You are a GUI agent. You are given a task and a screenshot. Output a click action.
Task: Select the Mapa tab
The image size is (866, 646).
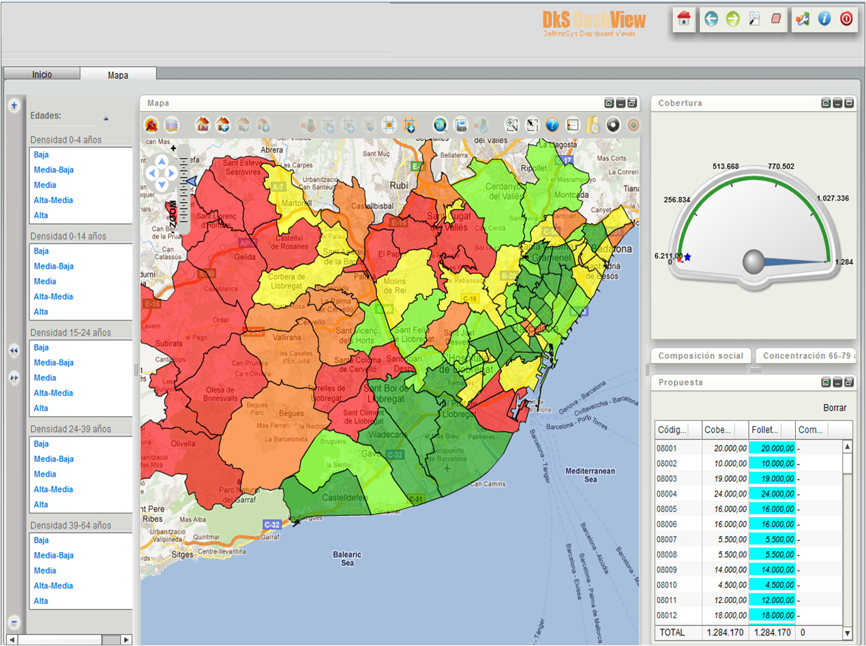point(118,74)
